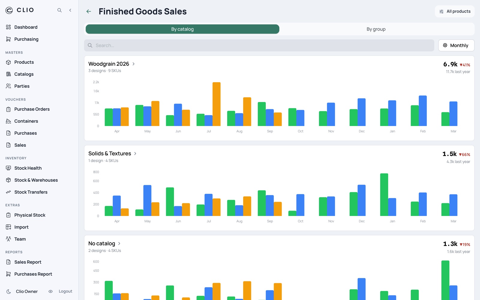Switch to By group tab
This screenshot has width=480, height=300.
(x=376, y=29)
